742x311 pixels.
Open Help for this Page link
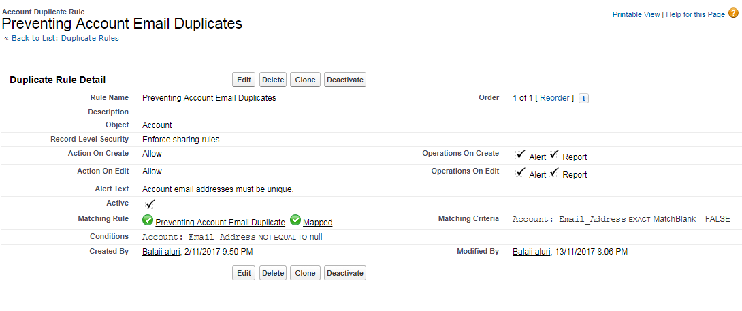(694, 14)
